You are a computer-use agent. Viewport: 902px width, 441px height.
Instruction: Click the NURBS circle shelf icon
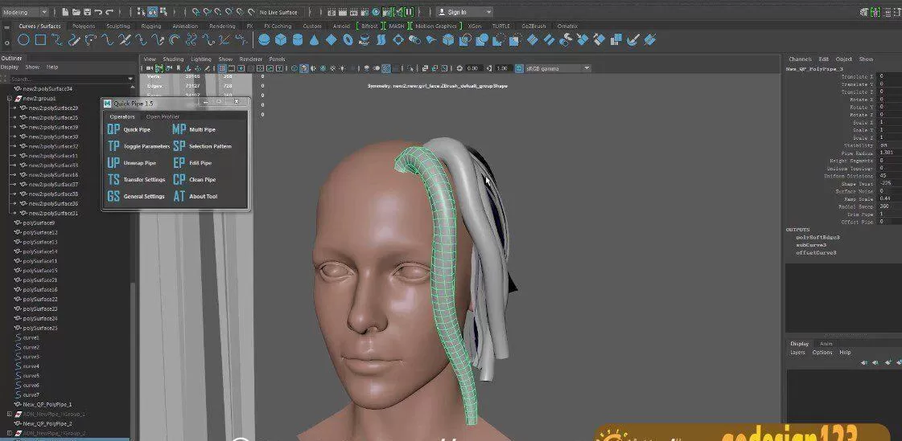(24, 39)
